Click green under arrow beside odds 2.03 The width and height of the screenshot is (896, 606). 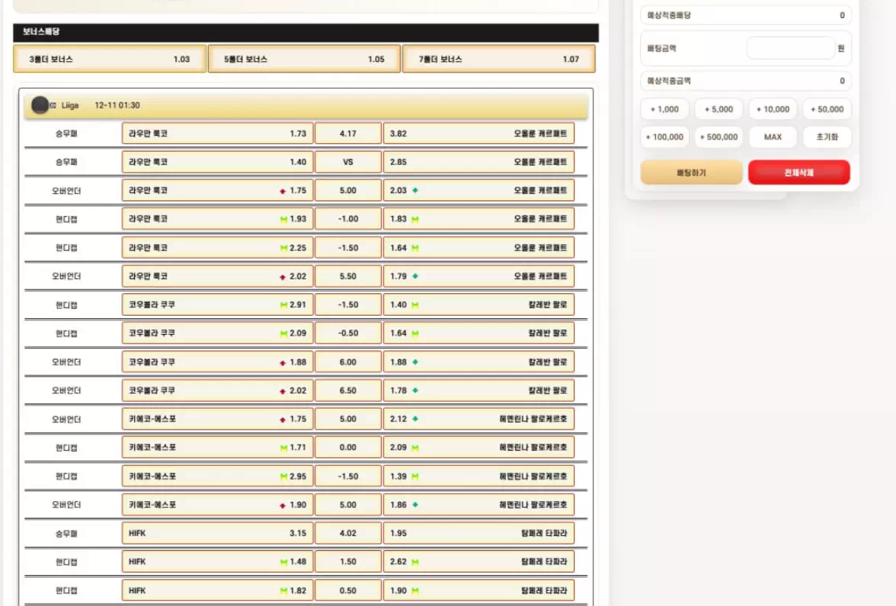tap(415, 191)
